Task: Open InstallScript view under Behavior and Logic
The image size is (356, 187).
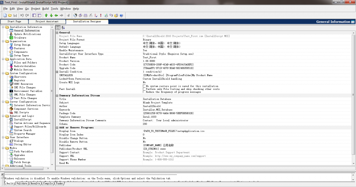Action: point(11,120)
